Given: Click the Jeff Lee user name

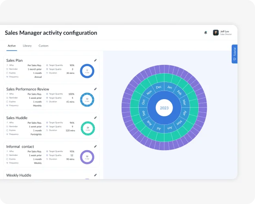Looking at the screenshot, I should pos(225,31).
